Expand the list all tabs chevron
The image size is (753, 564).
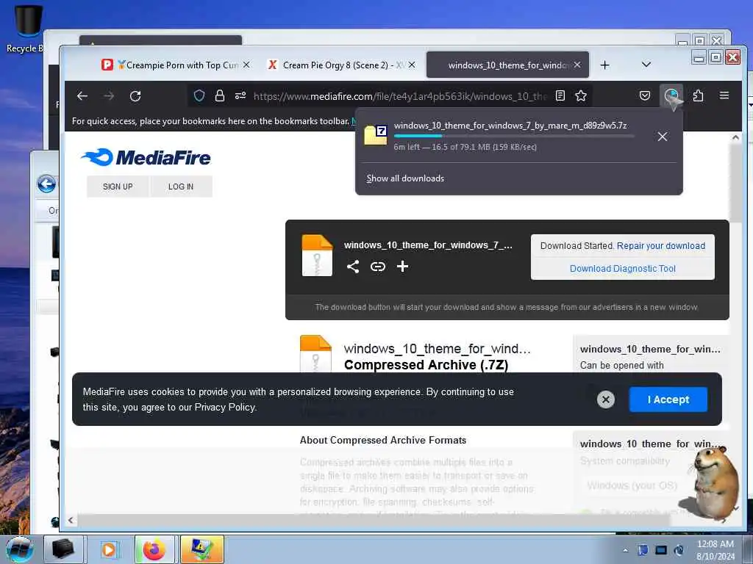646,65
